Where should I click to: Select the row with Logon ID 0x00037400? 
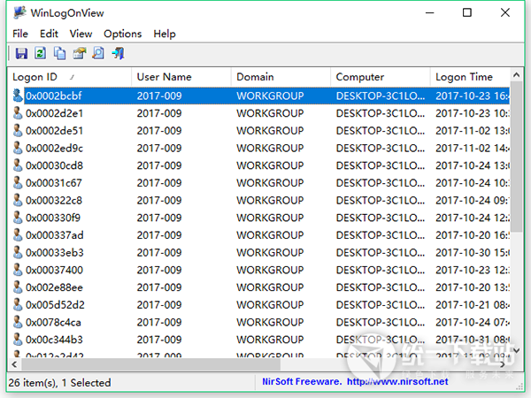pos(259,270)
